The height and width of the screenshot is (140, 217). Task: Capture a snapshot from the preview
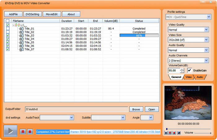pyautogui.click(x=179, y=133)
